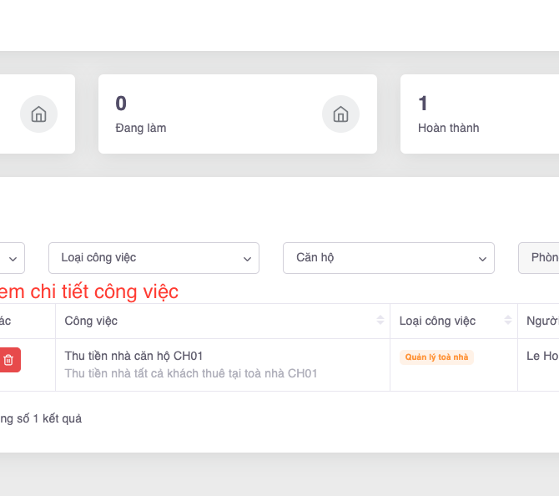Image resolution: width=559 pixels, height=496 pixels.
Task: Click the task description mentioning toà nhà CH01
Action: (191, 373)
